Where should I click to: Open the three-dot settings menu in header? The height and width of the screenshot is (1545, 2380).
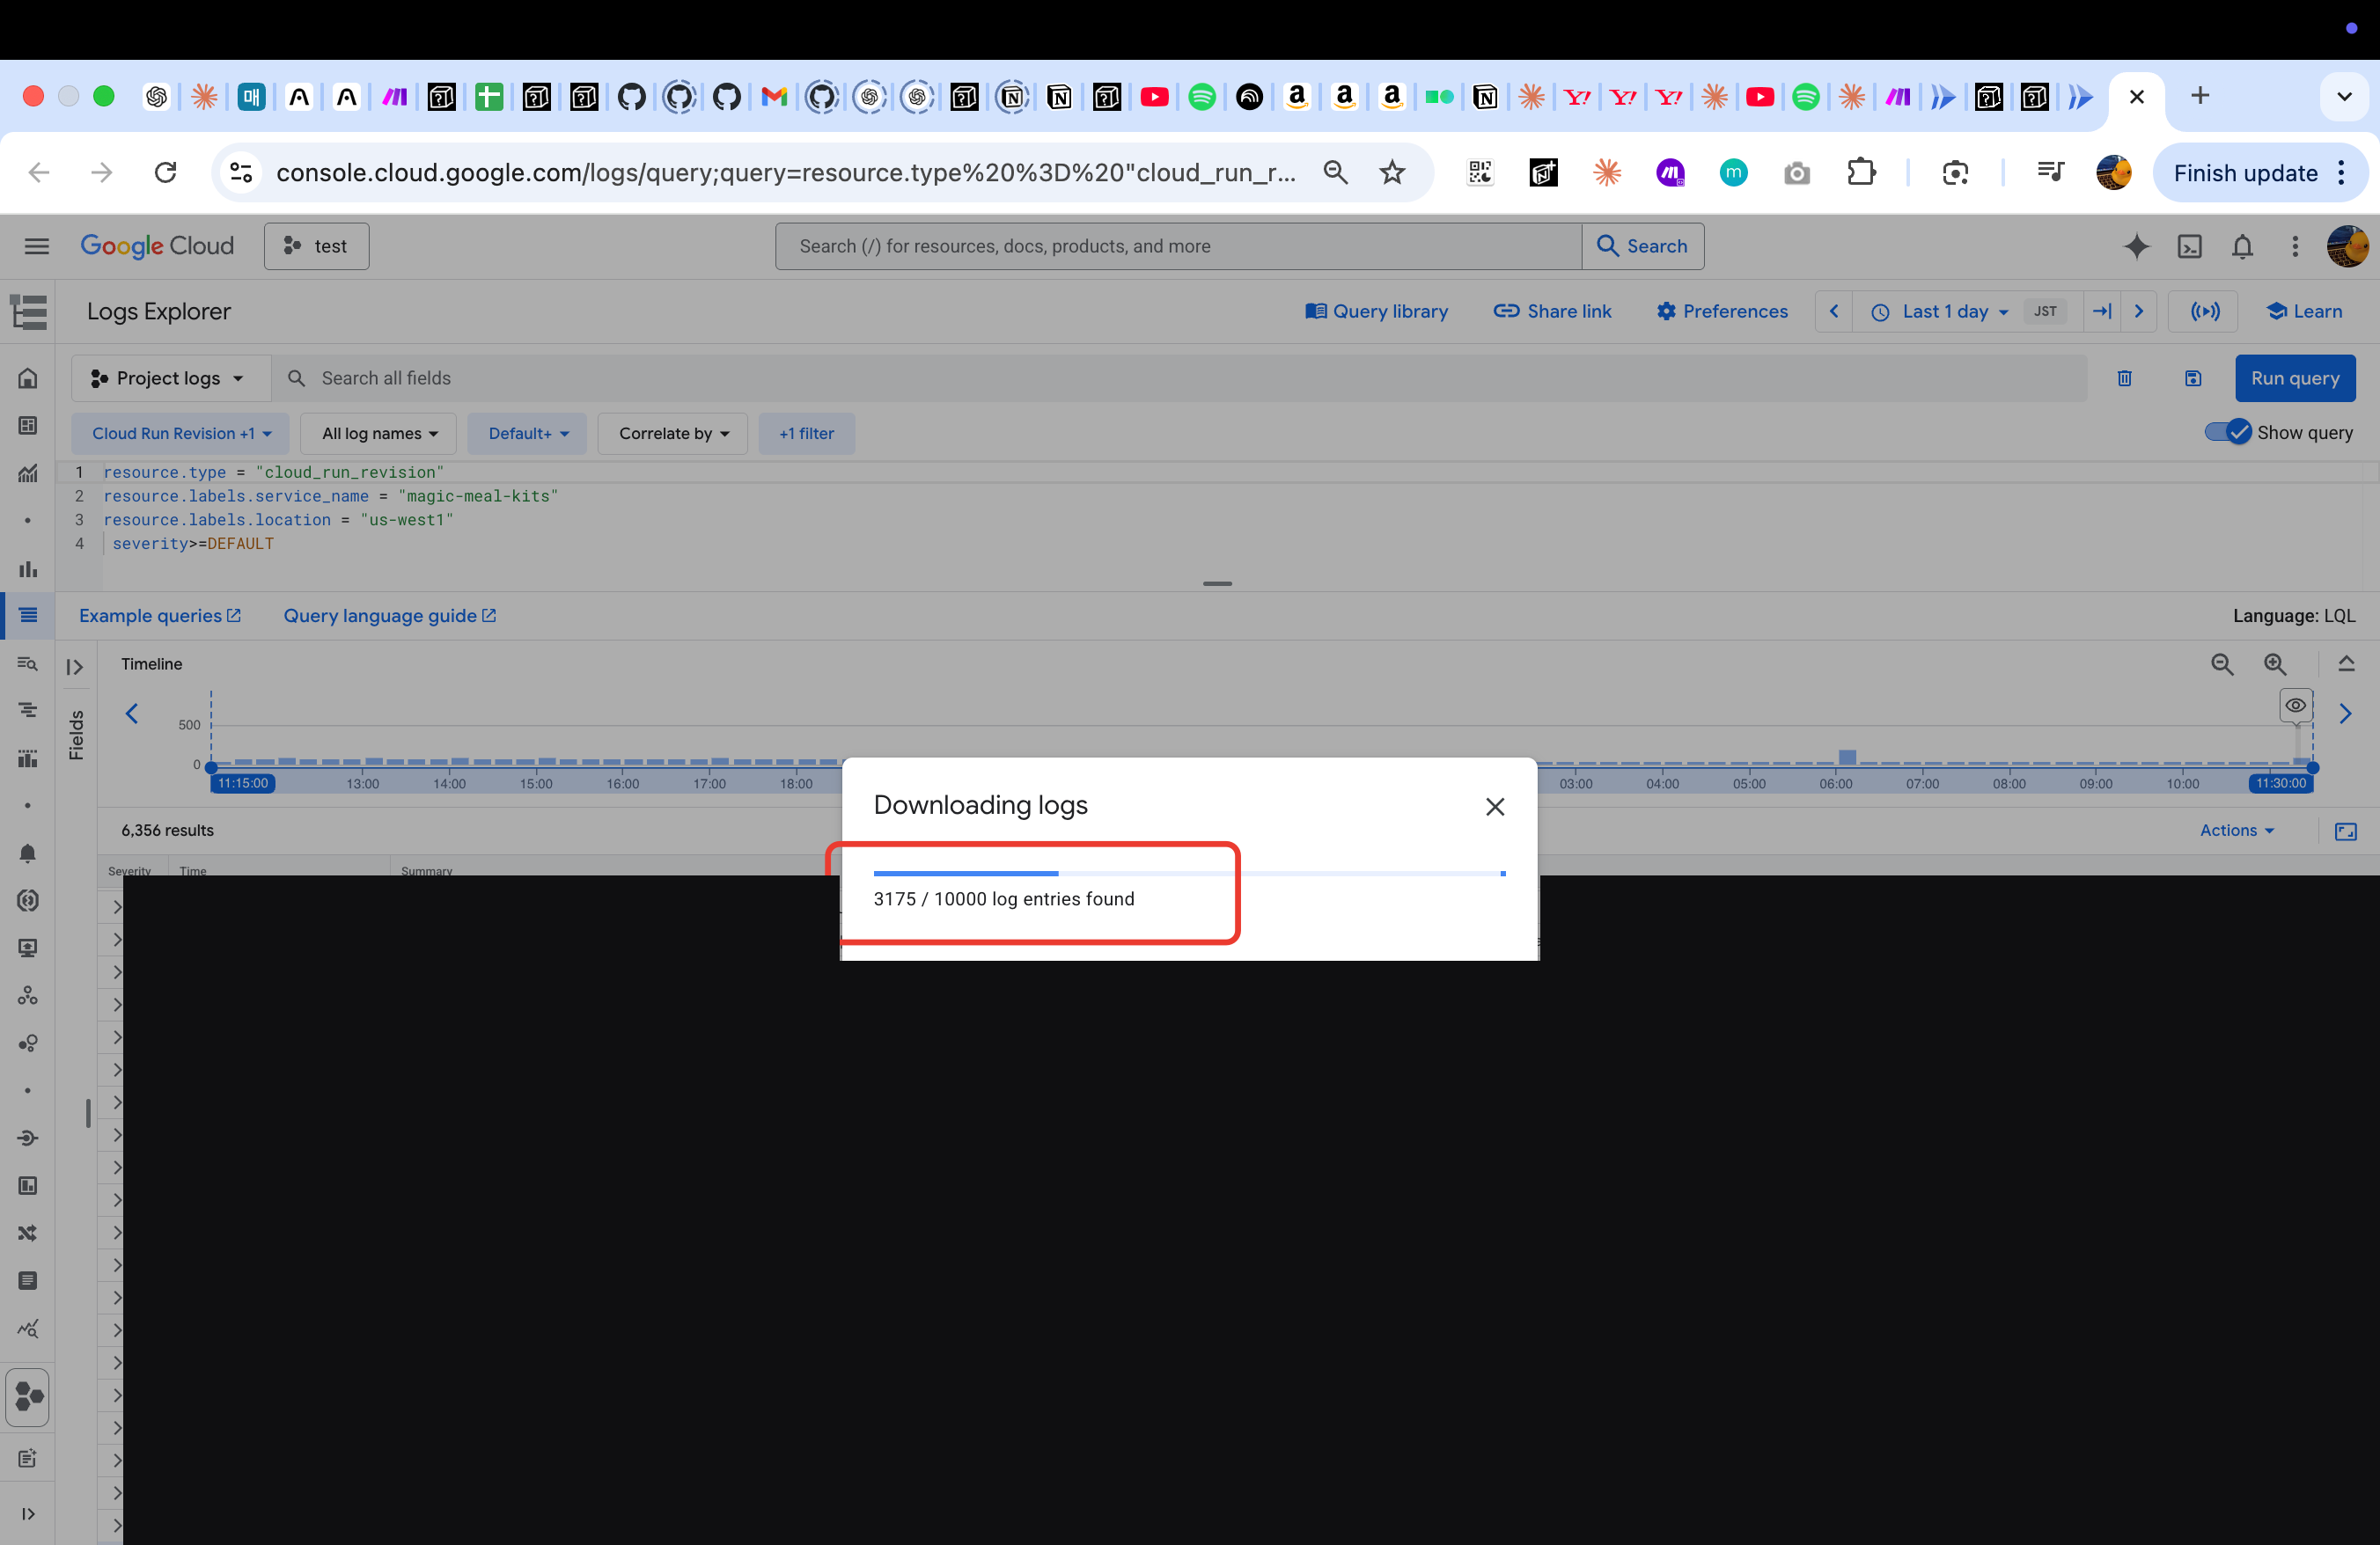tap(2295, 245)
